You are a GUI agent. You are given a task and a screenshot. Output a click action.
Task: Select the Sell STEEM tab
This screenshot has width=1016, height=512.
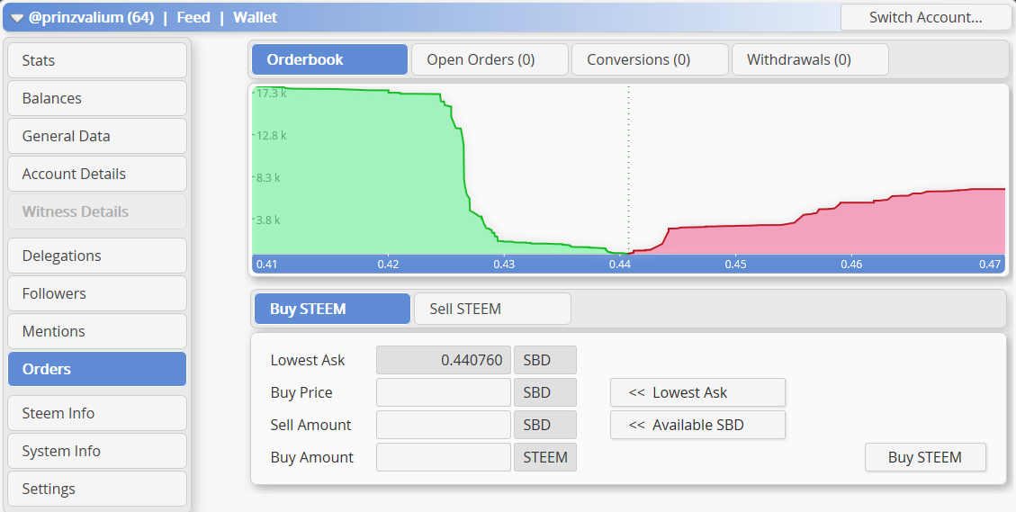point(492,309)
